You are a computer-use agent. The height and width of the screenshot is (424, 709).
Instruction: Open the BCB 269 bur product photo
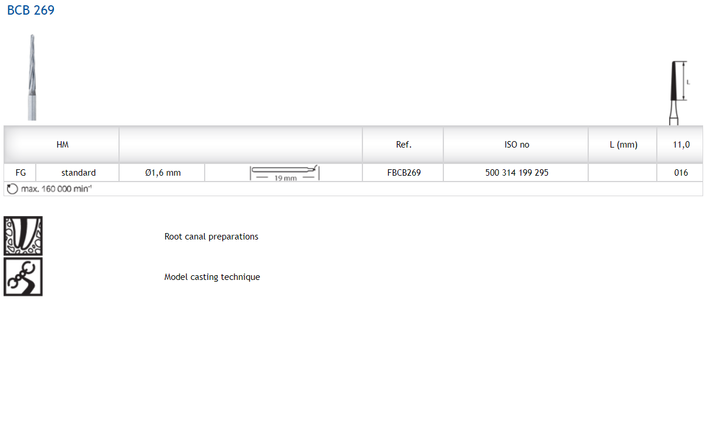point(32,78)
